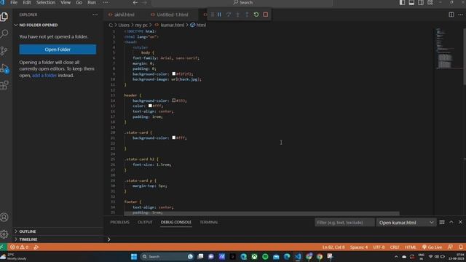The height and width of the screenshot is (262, 466).
Task: Open editor More Actions ellipsis
Action: click(460, 15)
